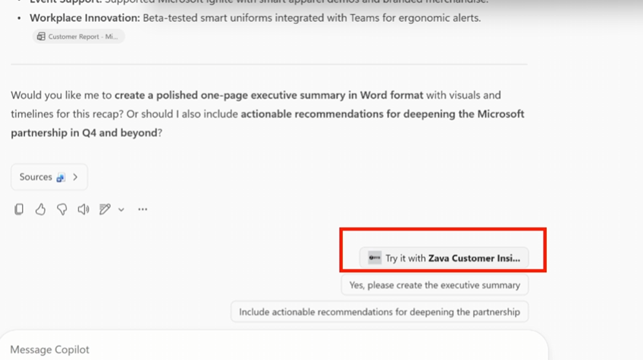
Task: Click the document icon on Customer Report chip
Action: click(x=41, y=37)
